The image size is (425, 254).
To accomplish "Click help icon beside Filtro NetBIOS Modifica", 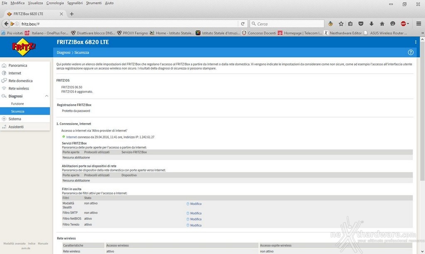I will point(188,219).
